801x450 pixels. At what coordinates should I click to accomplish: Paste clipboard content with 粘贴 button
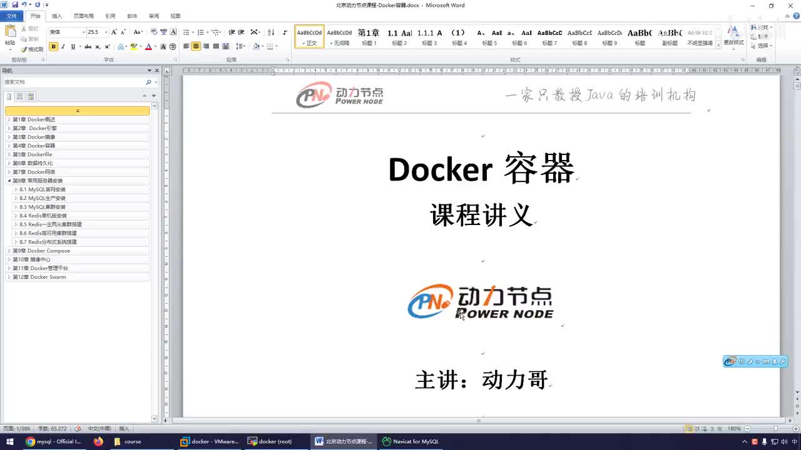(10, 36)
